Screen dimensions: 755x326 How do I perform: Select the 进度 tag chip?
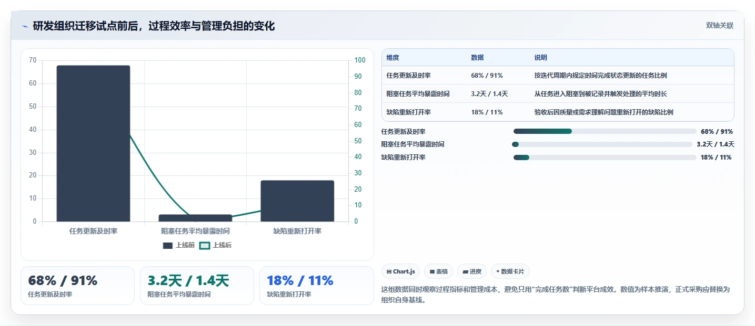pos(472,271)
